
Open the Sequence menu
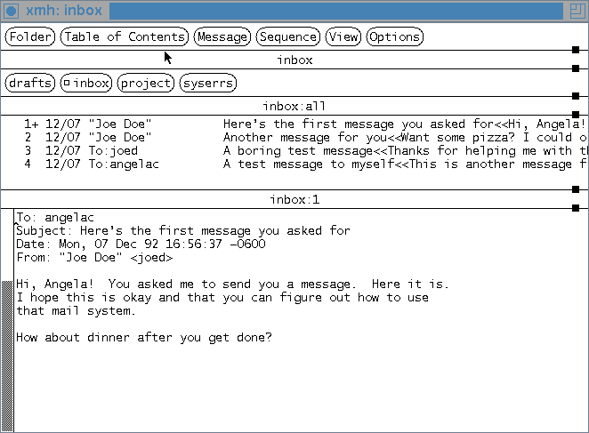click(288, 36)
